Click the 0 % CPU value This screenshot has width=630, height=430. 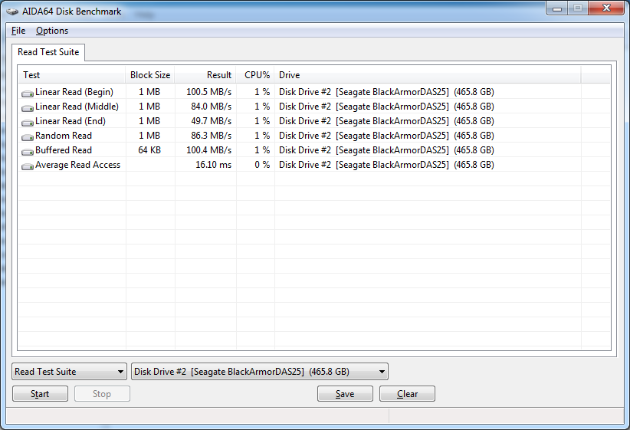(262, 165)
